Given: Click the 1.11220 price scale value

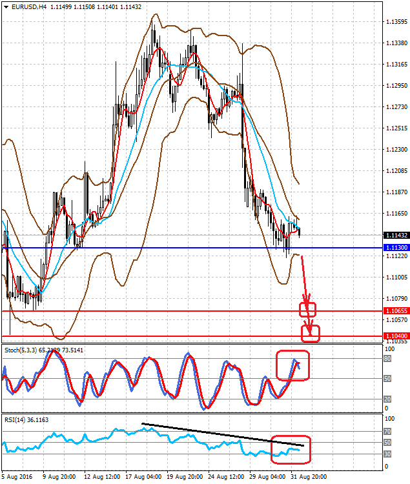Looking at the screenshot, I should pyautogui.click(x=396, y=256).
